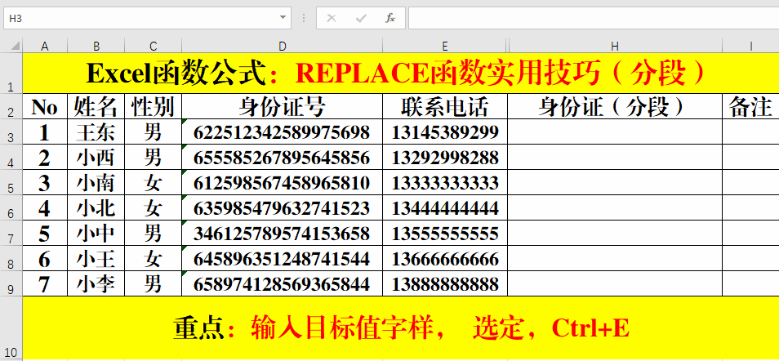Select the name cell '小王'

click(x=96, y=258)
